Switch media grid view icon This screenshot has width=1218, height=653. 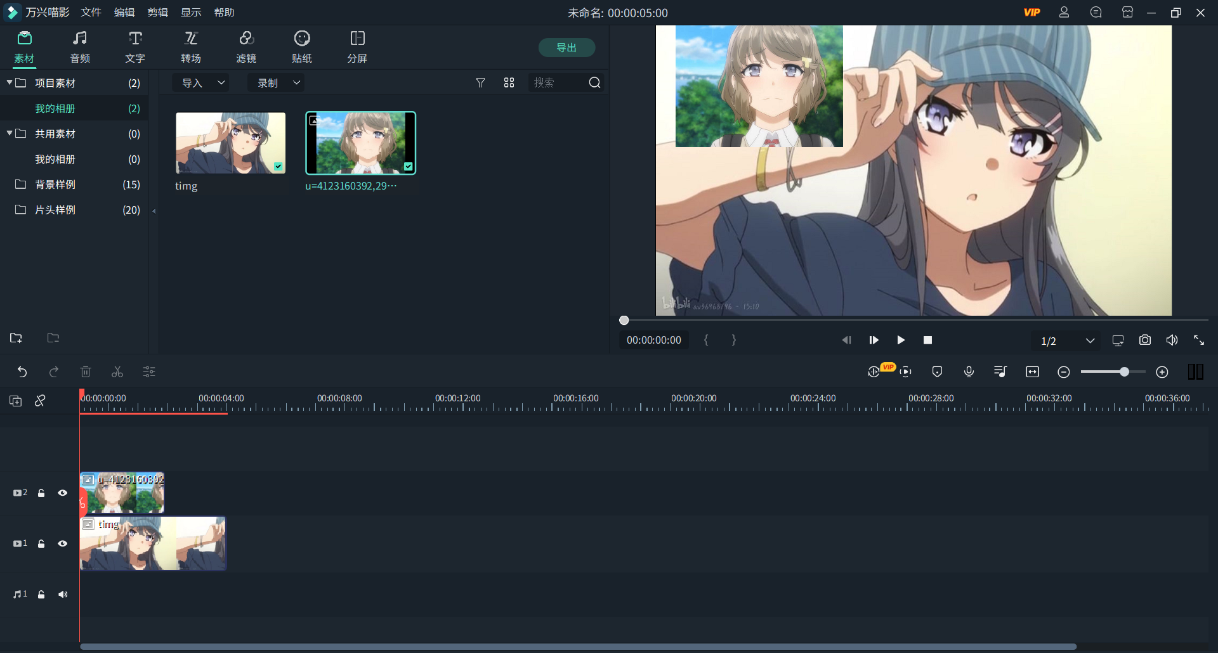tap(509, 83)
